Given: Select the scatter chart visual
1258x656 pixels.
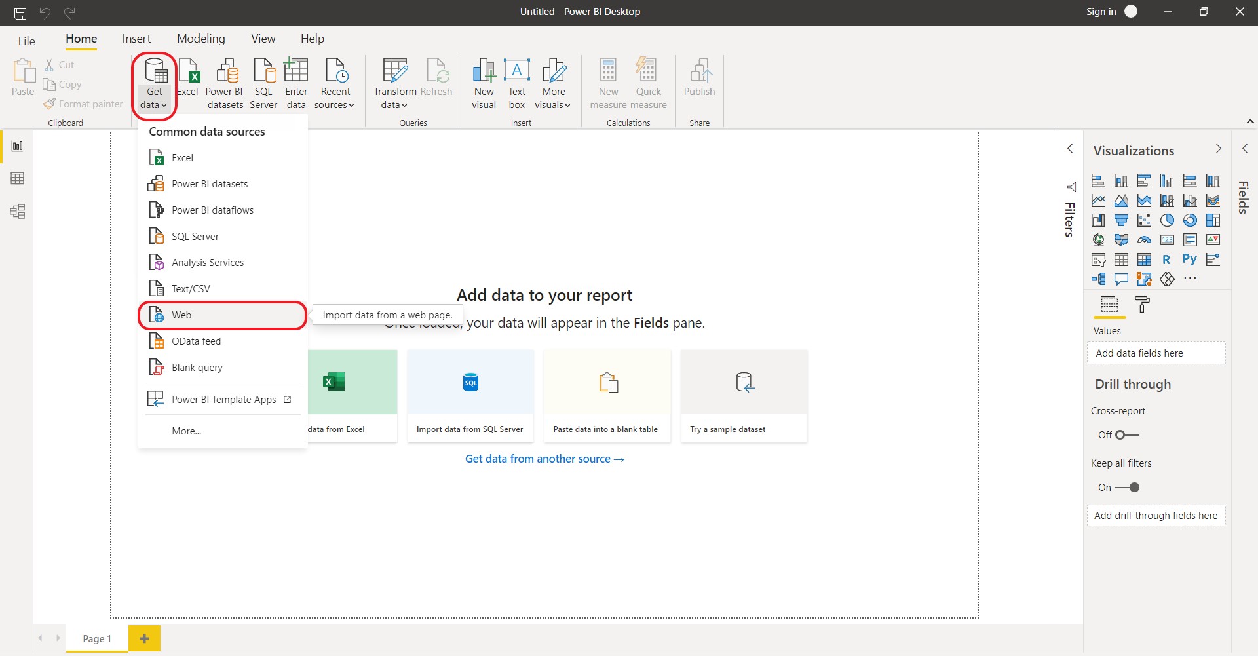Looking at the screenshot, I should pyautogui.click(x=1145, y=220).
